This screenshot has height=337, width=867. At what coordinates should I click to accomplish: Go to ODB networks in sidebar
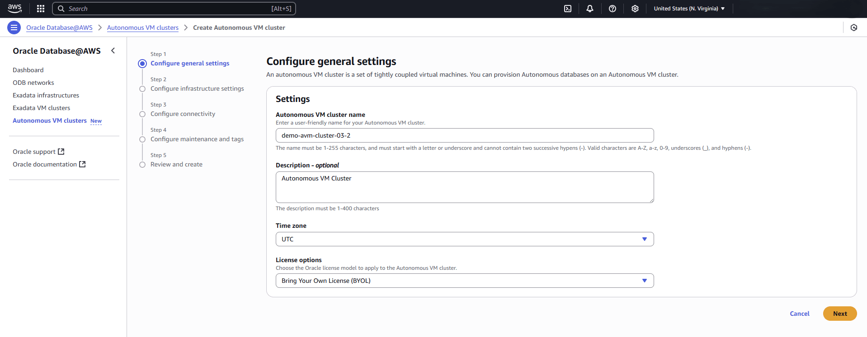click(x=33, y=83)
